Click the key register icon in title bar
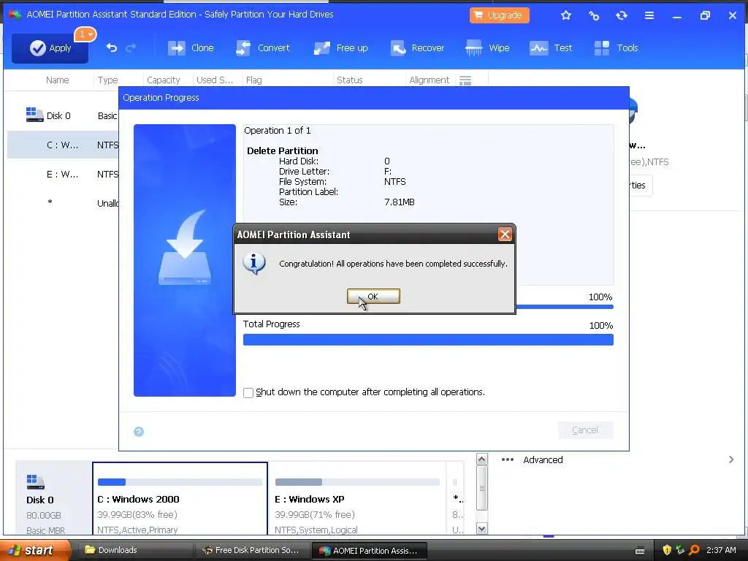Viewport: 748px width, 561px height. coord(594,15)
